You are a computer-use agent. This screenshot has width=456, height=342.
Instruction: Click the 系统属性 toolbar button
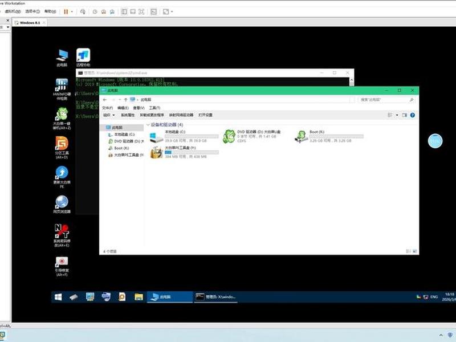click(128, 115)
